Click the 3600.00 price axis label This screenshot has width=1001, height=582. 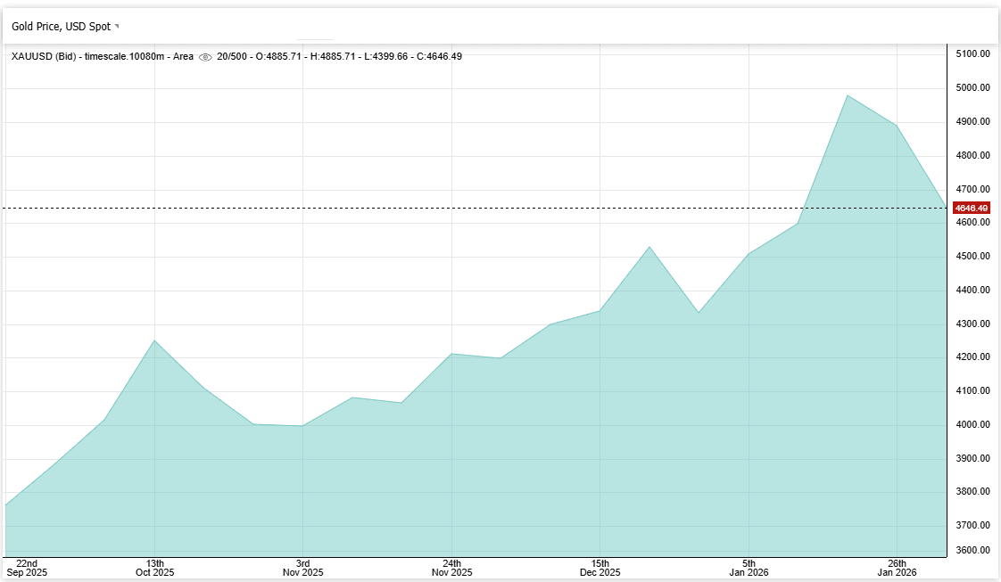(x=973, y=550)
